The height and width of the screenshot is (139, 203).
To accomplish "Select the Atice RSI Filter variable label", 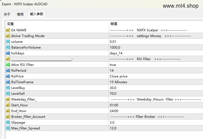I will tap(22, 65).
